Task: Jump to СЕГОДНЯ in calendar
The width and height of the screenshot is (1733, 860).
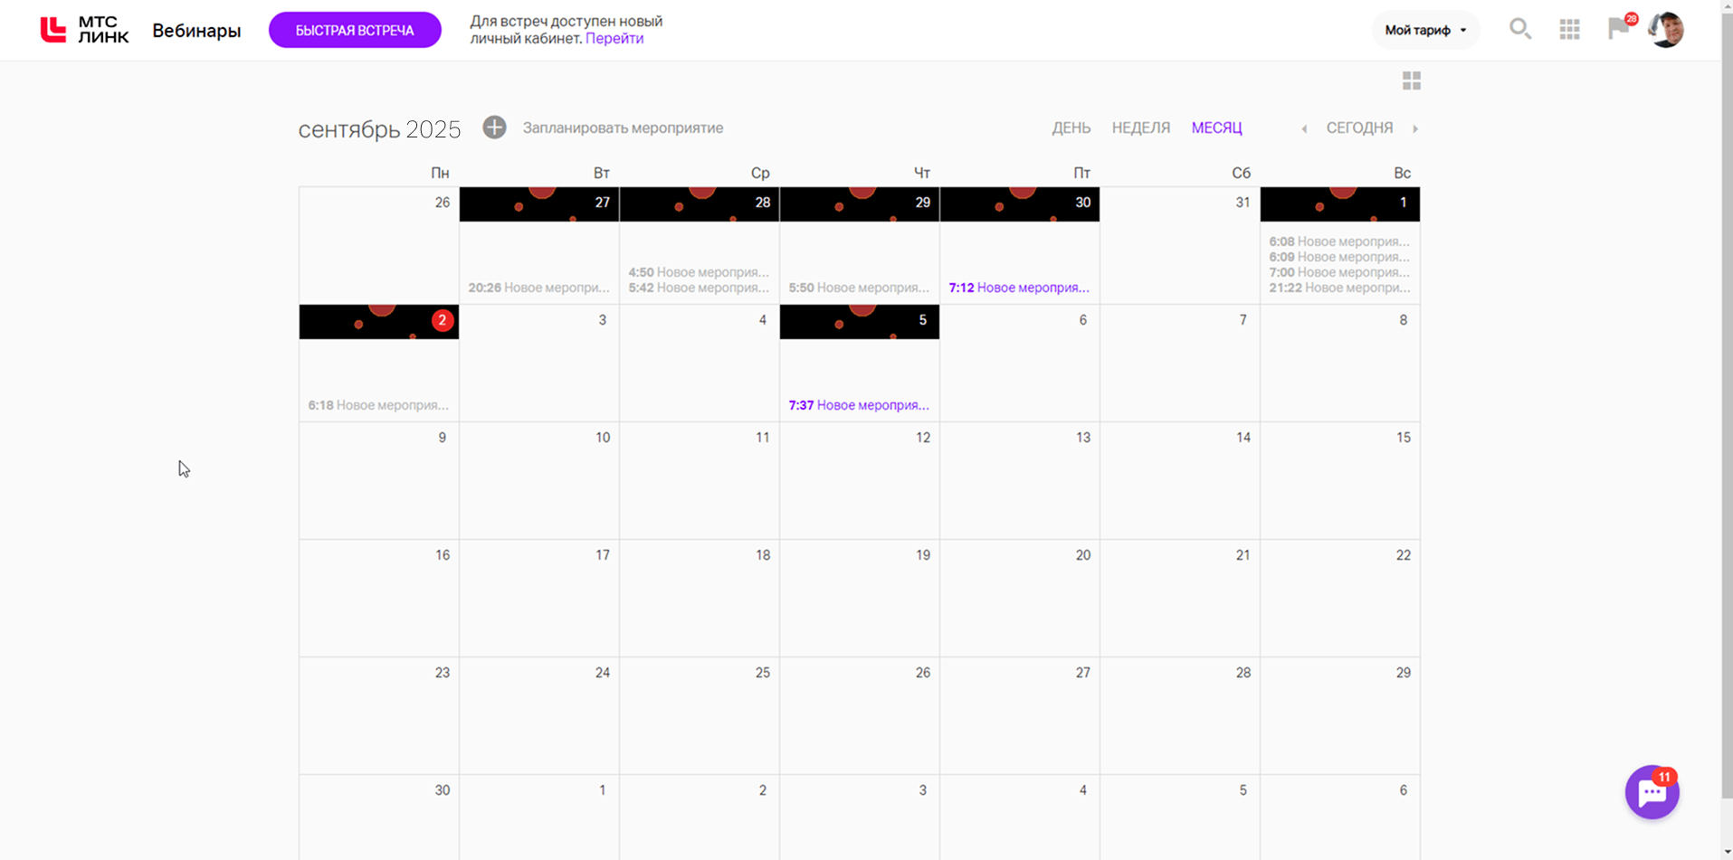Action: [1359, 128]
